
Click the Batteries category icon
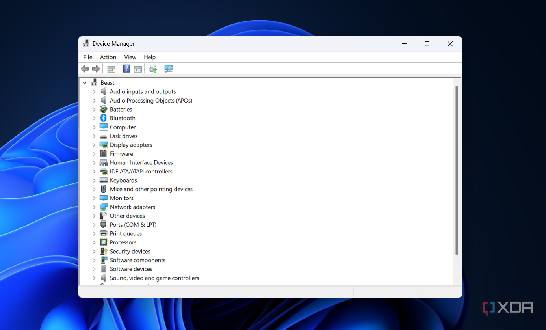pyautogui.click(x=104, y=109)
